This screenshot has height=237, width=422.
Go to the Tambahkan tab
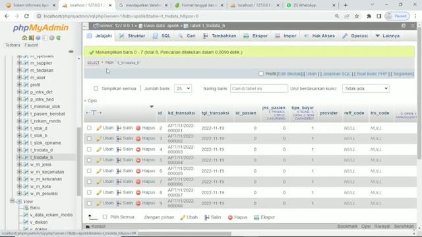(x=220, y=36)
